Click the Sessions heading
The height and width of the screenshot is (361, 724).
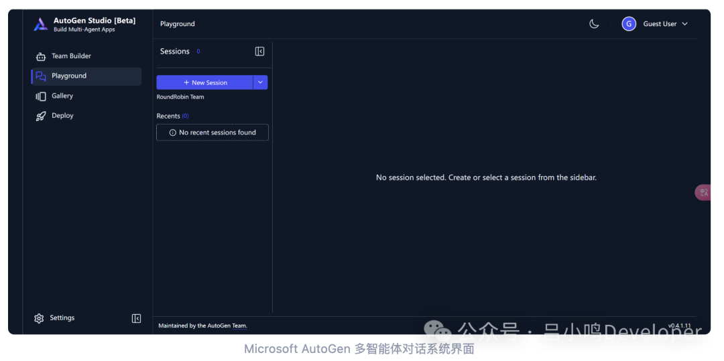[x=174, y=51]
